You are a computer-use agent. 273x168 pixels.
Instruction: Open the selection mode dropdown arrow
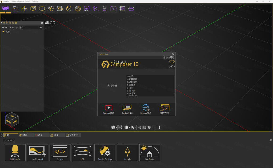[x=136, y=128]
